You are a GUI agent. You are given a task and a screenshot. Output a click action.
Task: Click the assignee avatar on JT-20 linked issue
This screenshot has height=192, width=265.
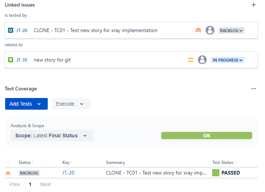(x=210, y=30)
